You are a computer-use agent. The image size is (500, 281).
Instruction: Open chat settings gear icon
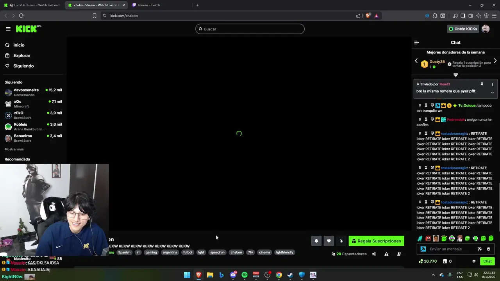[x=474, y=261]
